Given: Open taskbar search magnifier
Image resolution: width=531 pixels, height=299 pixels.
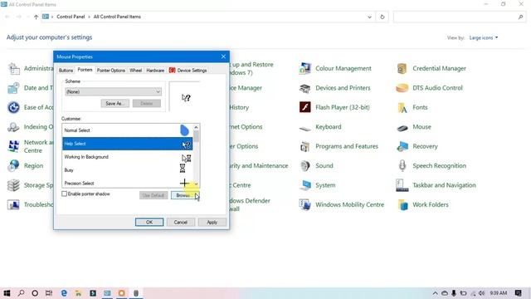Looking at the screenshot, I should pyautogui.click(x=21, y=293).
